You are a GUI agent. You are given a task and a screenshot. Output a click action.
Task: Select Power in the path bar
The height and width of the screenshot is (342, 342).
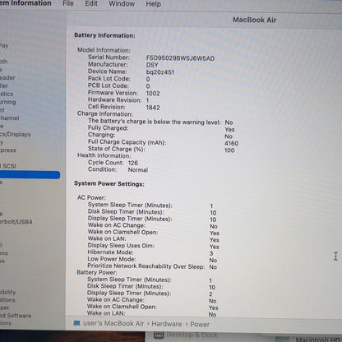(200, 325)
